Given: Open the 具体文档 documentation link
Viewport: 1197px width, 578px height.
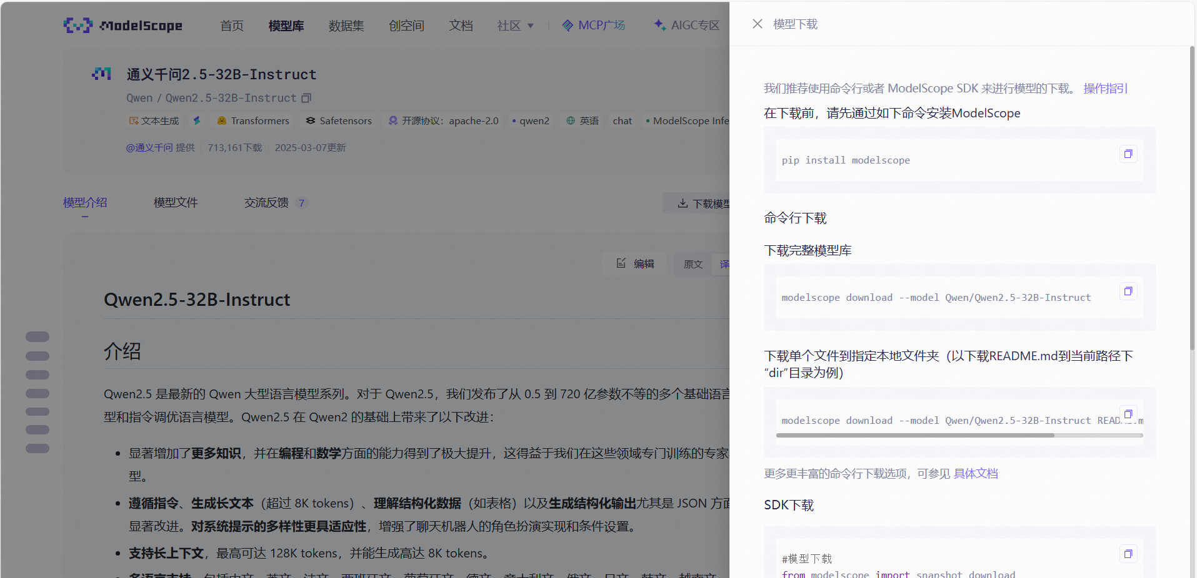Looking at the screenshot, I should point(976,474).
